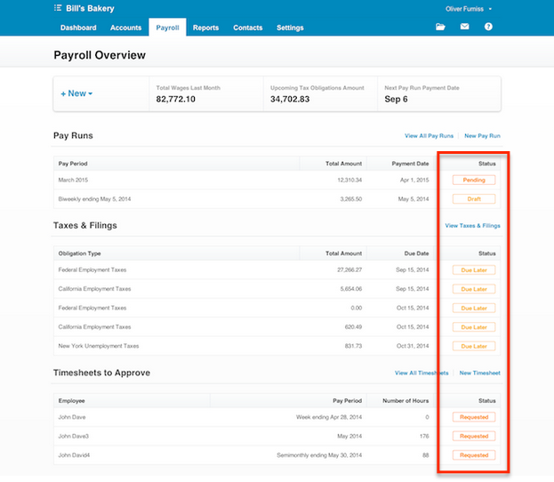Open the Settings tab
Viewport: 554px width, 482px height.
290,28
